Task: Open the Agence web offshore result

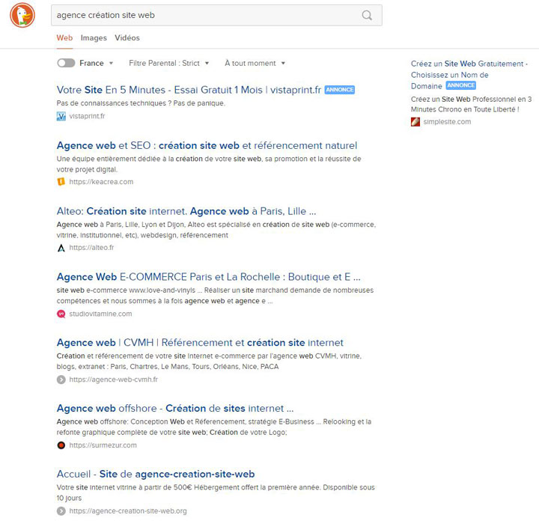Action: click(x=175, y=408)
